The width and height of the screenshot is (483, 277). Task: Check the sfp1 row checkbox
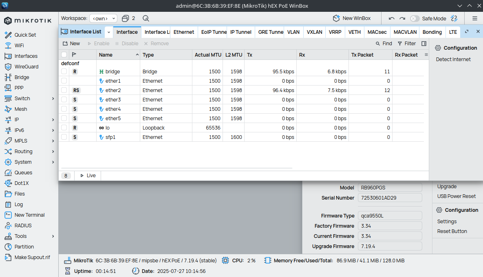64,137
